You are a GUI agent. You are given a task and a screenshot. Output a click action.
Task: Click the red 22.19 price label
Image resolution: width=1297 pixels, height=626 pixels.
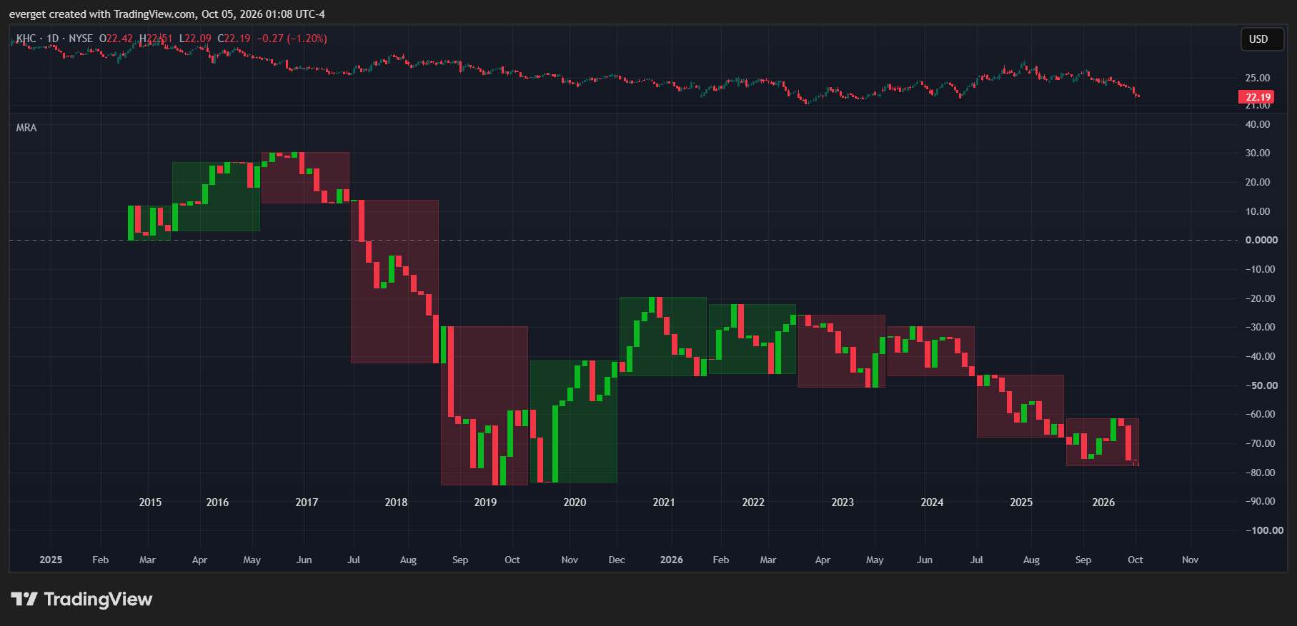pos(1256,97)
